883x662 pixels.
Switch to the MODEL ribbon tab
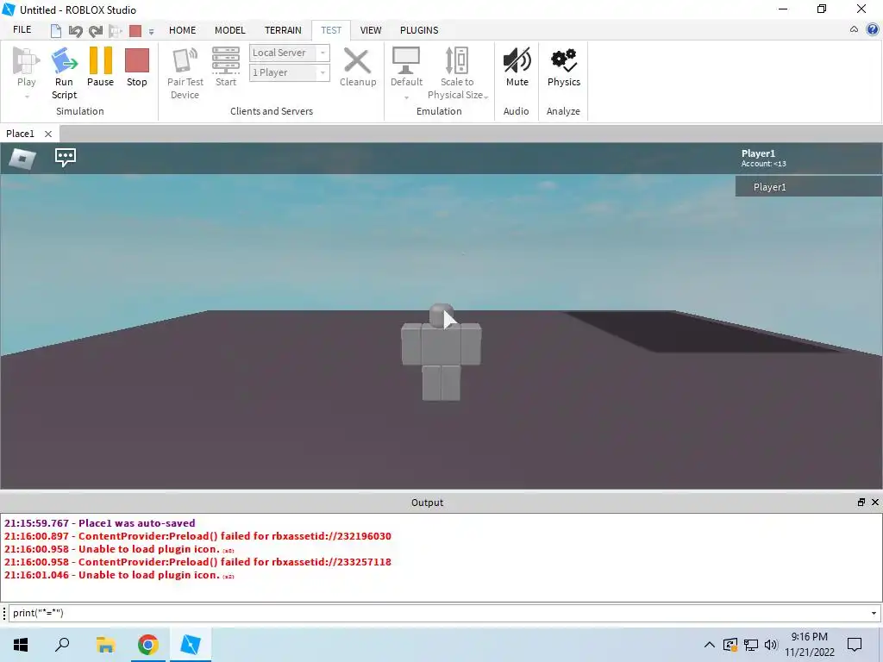point(229,30)
